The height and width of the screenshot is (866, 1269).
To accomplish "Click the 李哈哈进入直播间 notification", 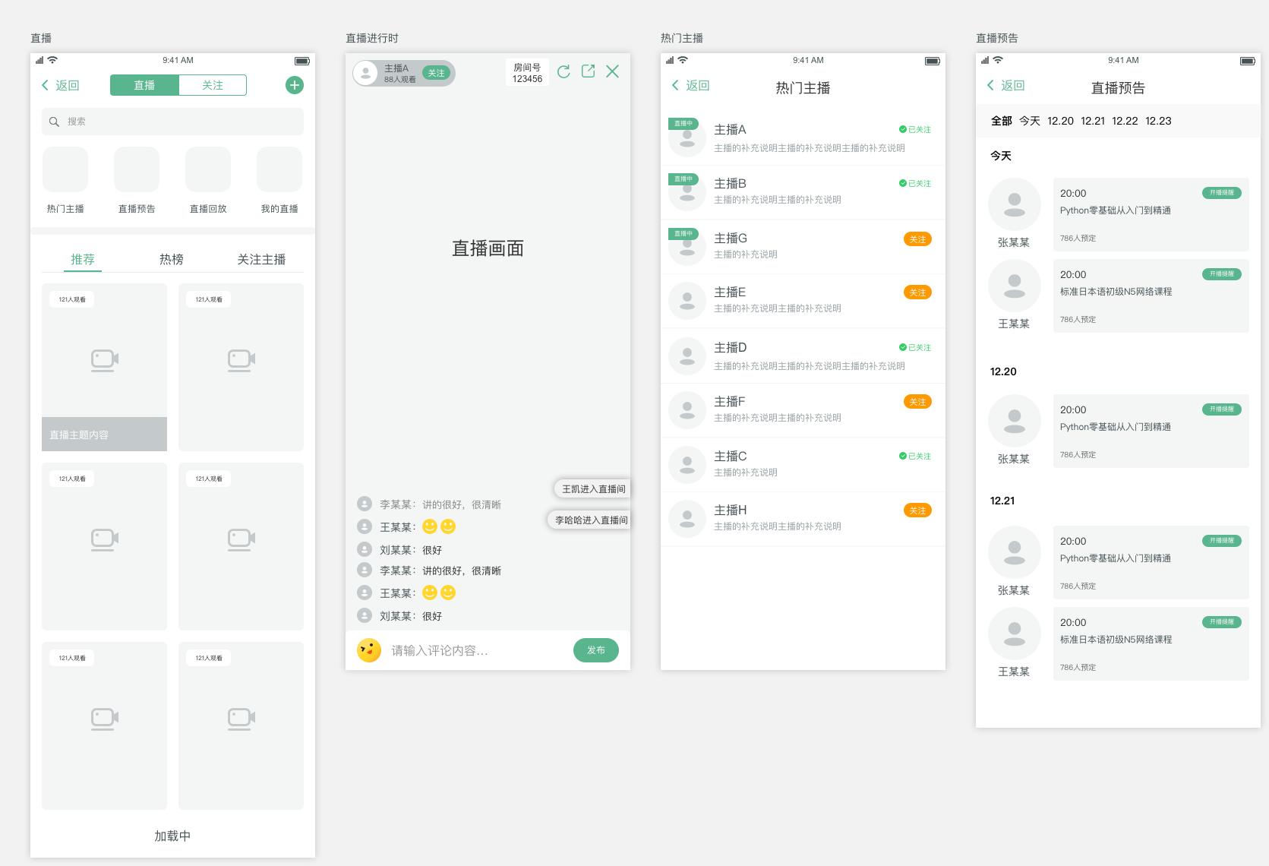I will coord(589,520).
